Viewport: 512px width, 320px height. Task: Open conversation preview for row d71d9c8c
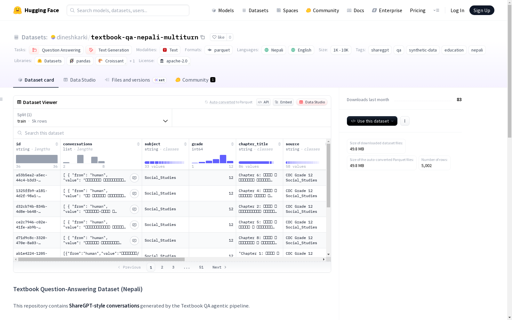tap(134, 241)
